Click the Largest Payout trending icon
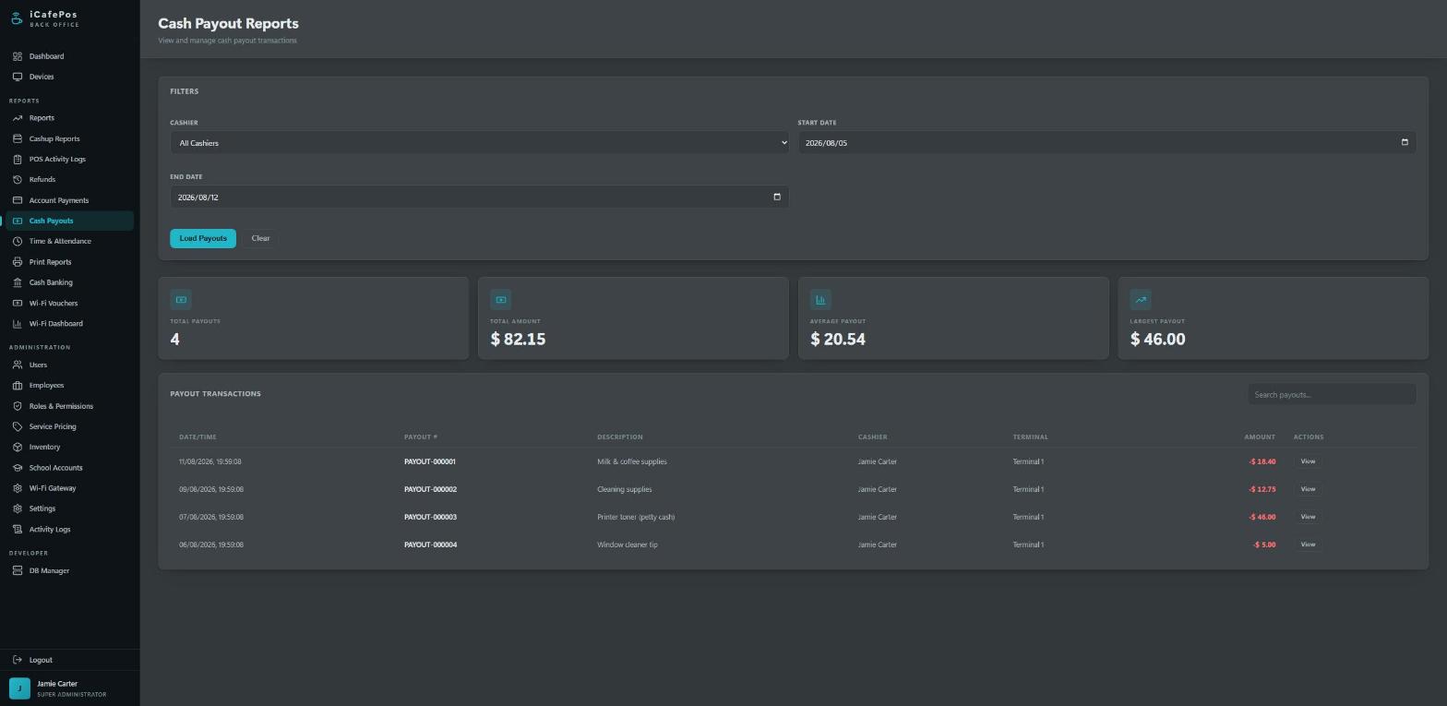Viewport: 1447px width, 706px height. point(1141,299)
